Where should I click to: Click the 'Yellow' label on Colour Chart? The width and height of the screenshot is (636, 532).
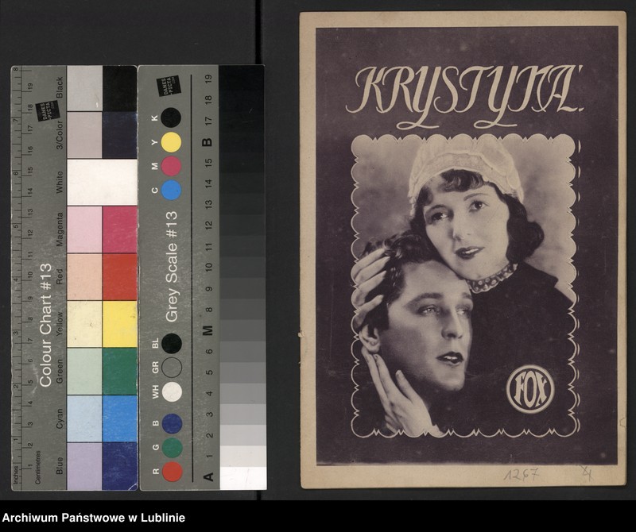pyautogui.click(x=60, y=324)
